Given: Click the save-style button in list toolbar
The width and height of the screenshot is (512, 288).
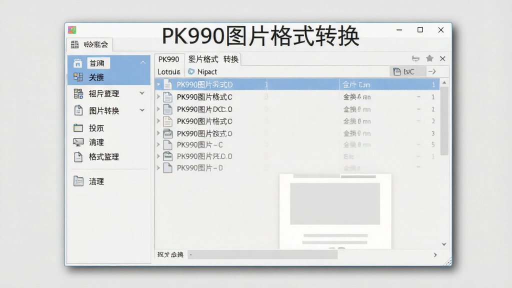Looking at the screenshot, I should (x=407, y=71).
